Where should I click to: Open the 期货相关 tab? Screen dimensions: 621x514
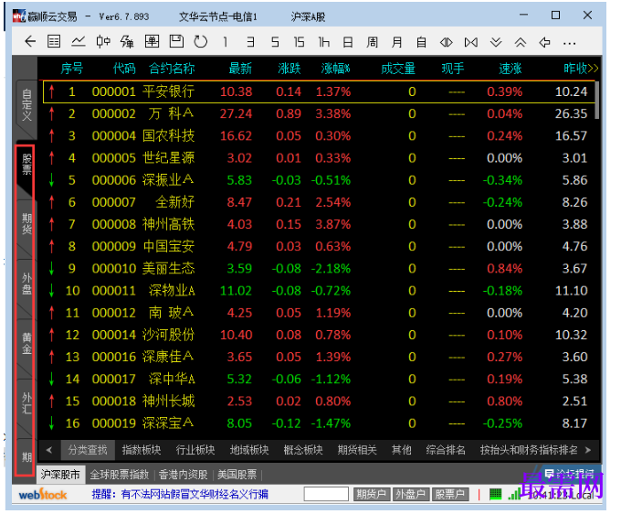click(357, 450)
